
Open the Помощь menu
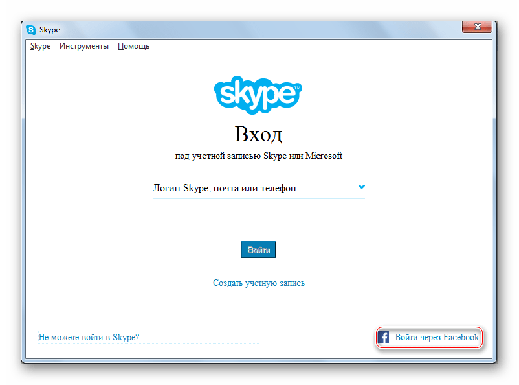click(x=133, y=46)
